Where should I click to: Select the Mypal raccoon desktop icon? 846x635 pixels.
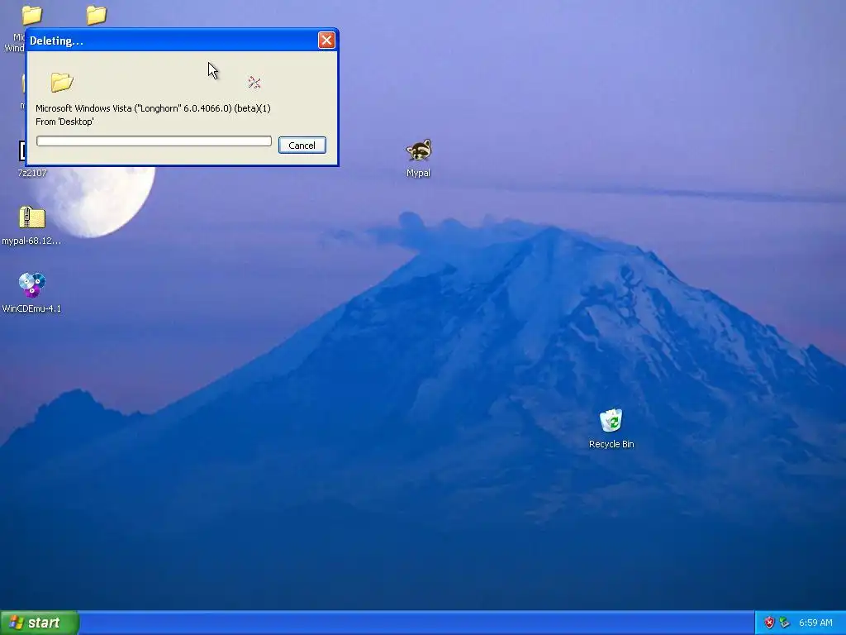[418, 150]
